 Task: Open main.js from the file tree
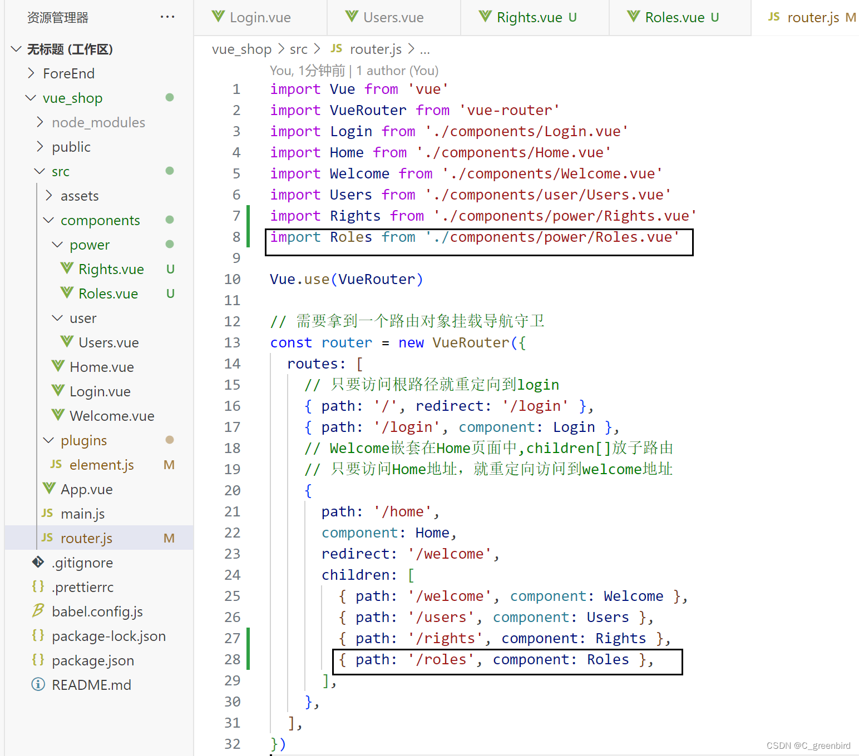pos(83,514)
